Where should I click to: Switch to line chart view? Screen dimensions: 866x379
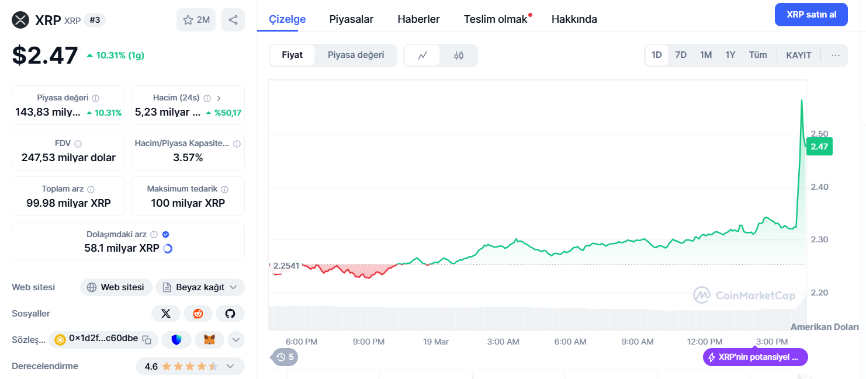point(422,55)
